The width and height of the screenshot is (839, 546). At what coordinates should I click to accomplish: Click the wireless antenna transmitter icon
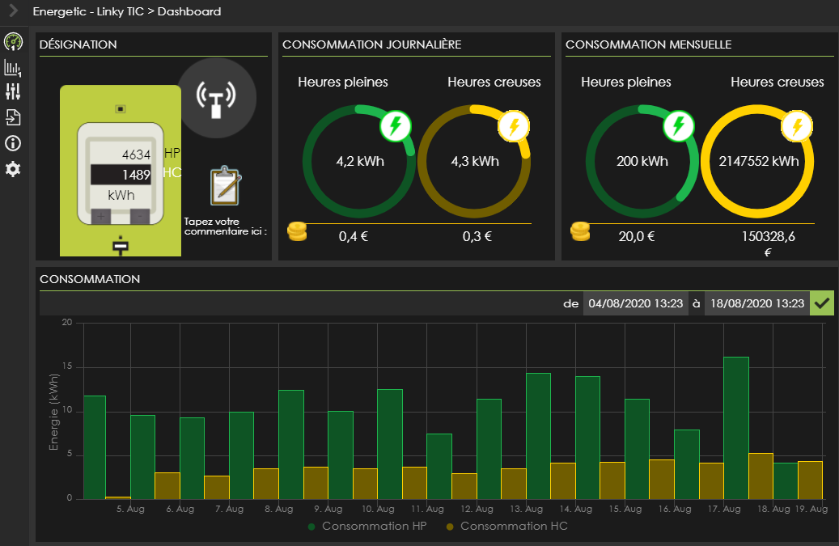(x=216, y=98)
